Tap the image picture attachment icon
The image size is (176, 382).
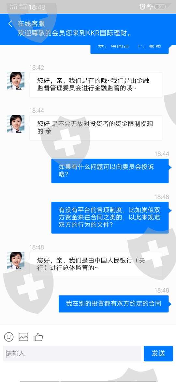(23, 337)
